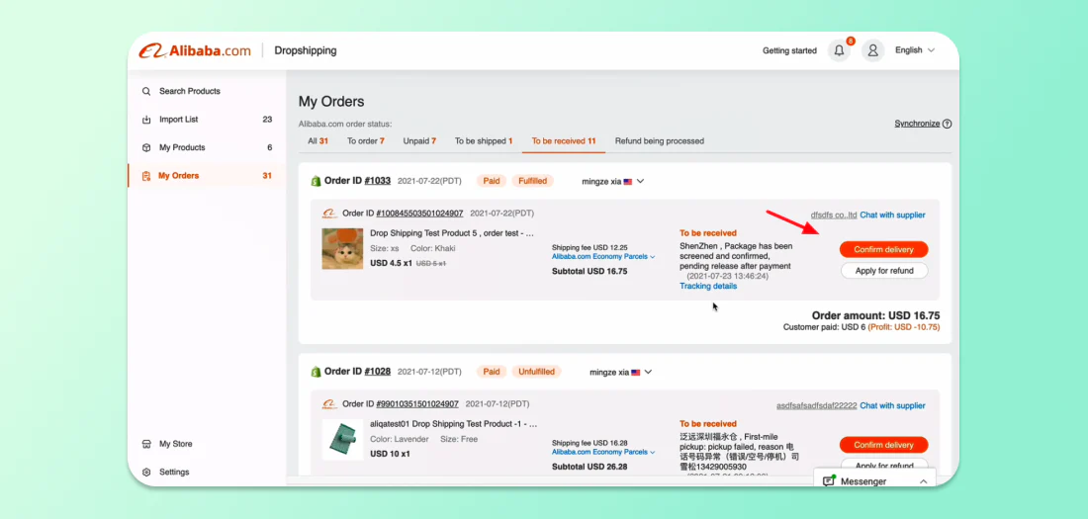Click Alibaba icon beside order #100845503501024907
Viewport: 1088px width, 519px height.
[329, 214]
